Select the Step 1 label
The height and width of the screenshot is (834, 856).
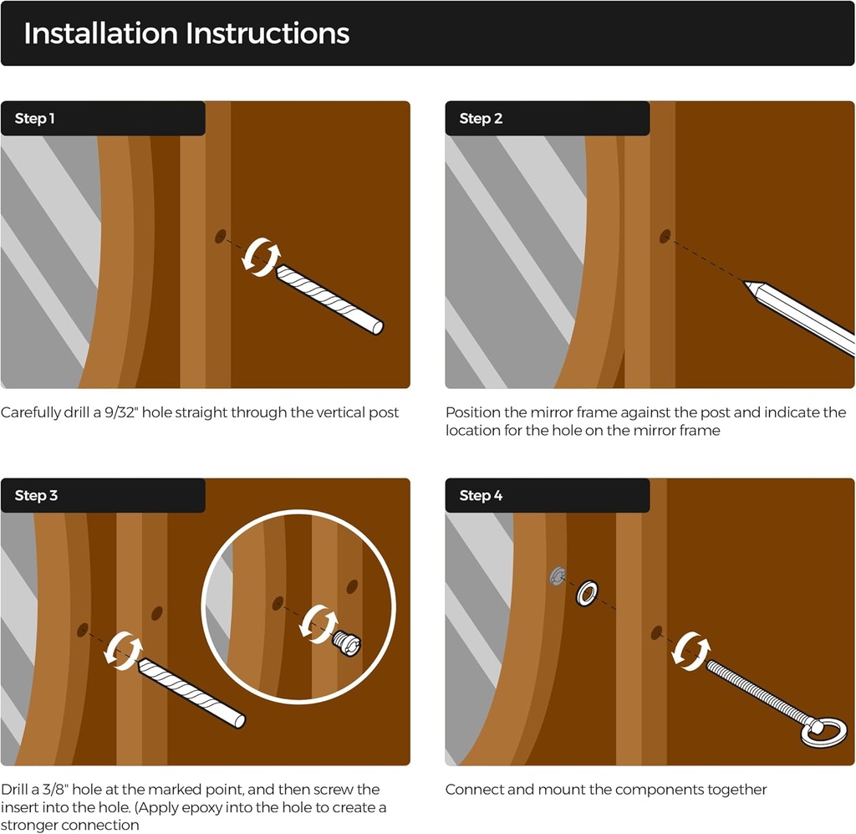34,119
